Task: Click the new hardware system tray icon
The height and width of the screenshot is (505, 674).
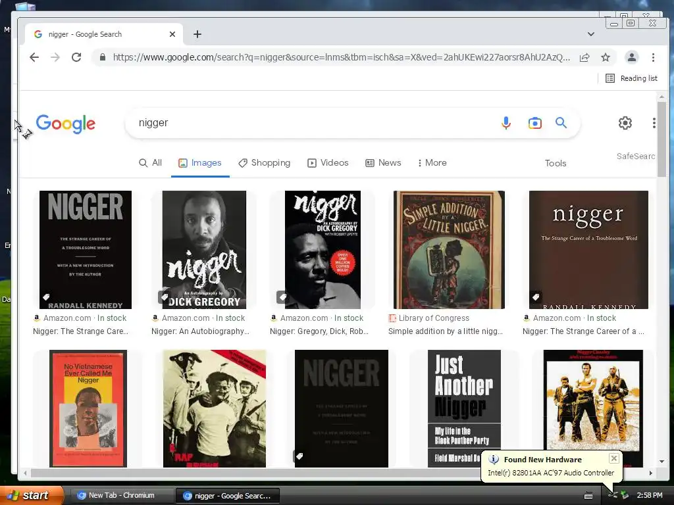Action: [613, 496]
